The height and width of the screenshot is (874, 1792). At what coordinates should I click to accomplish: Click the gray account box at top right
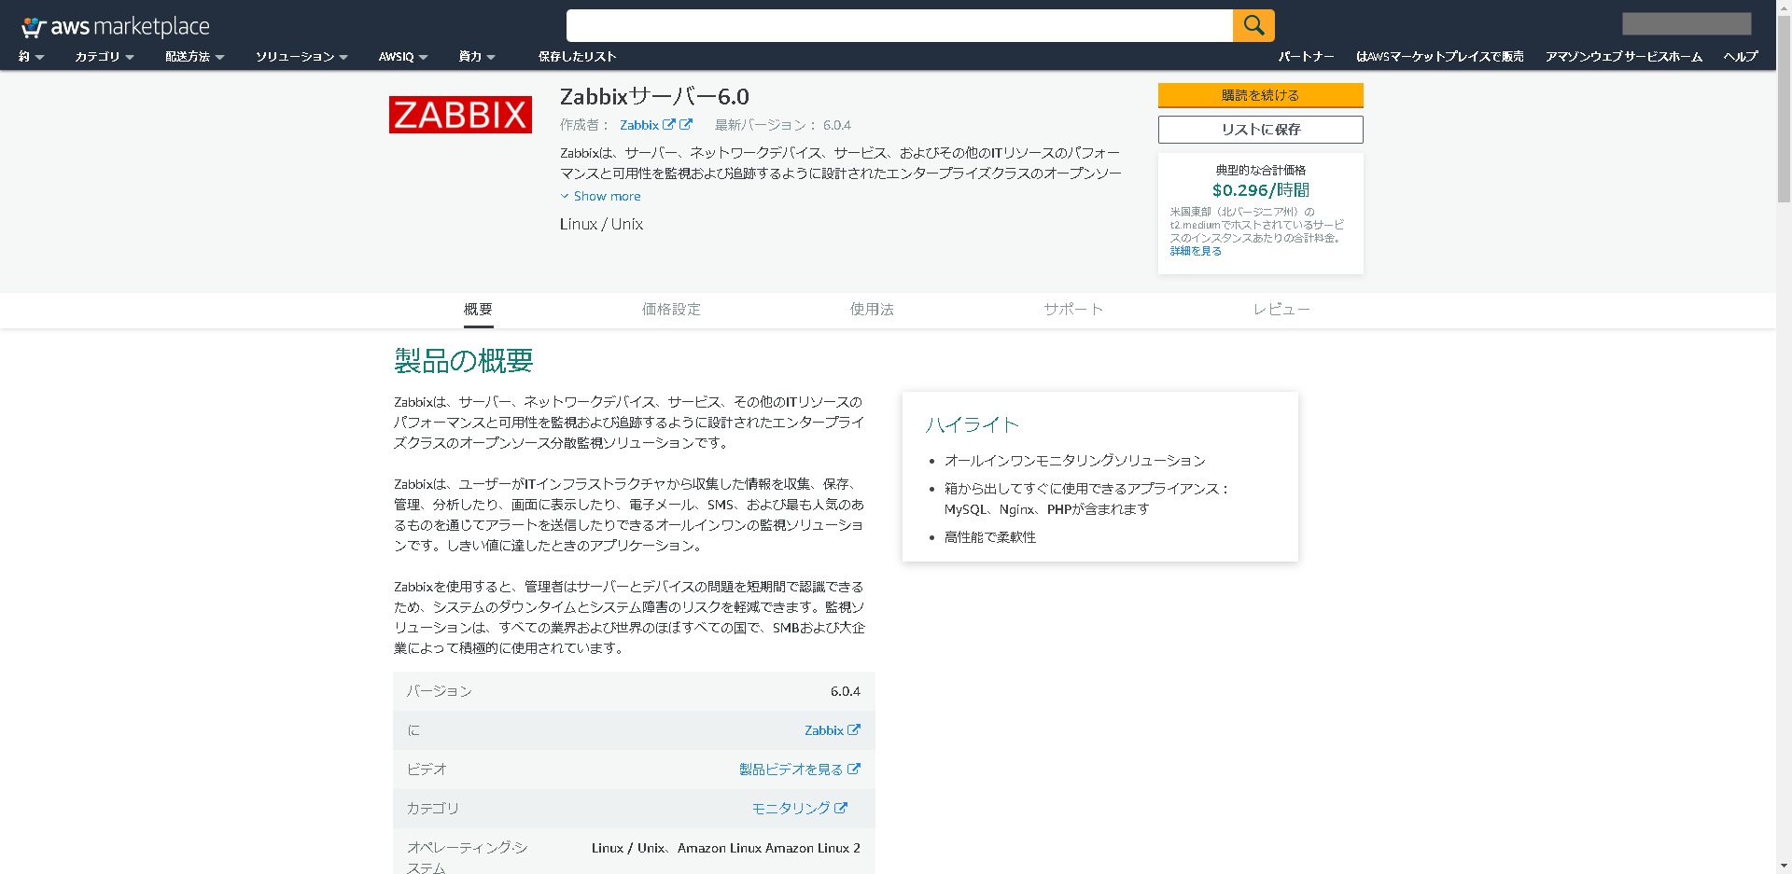click(1686, 23)
